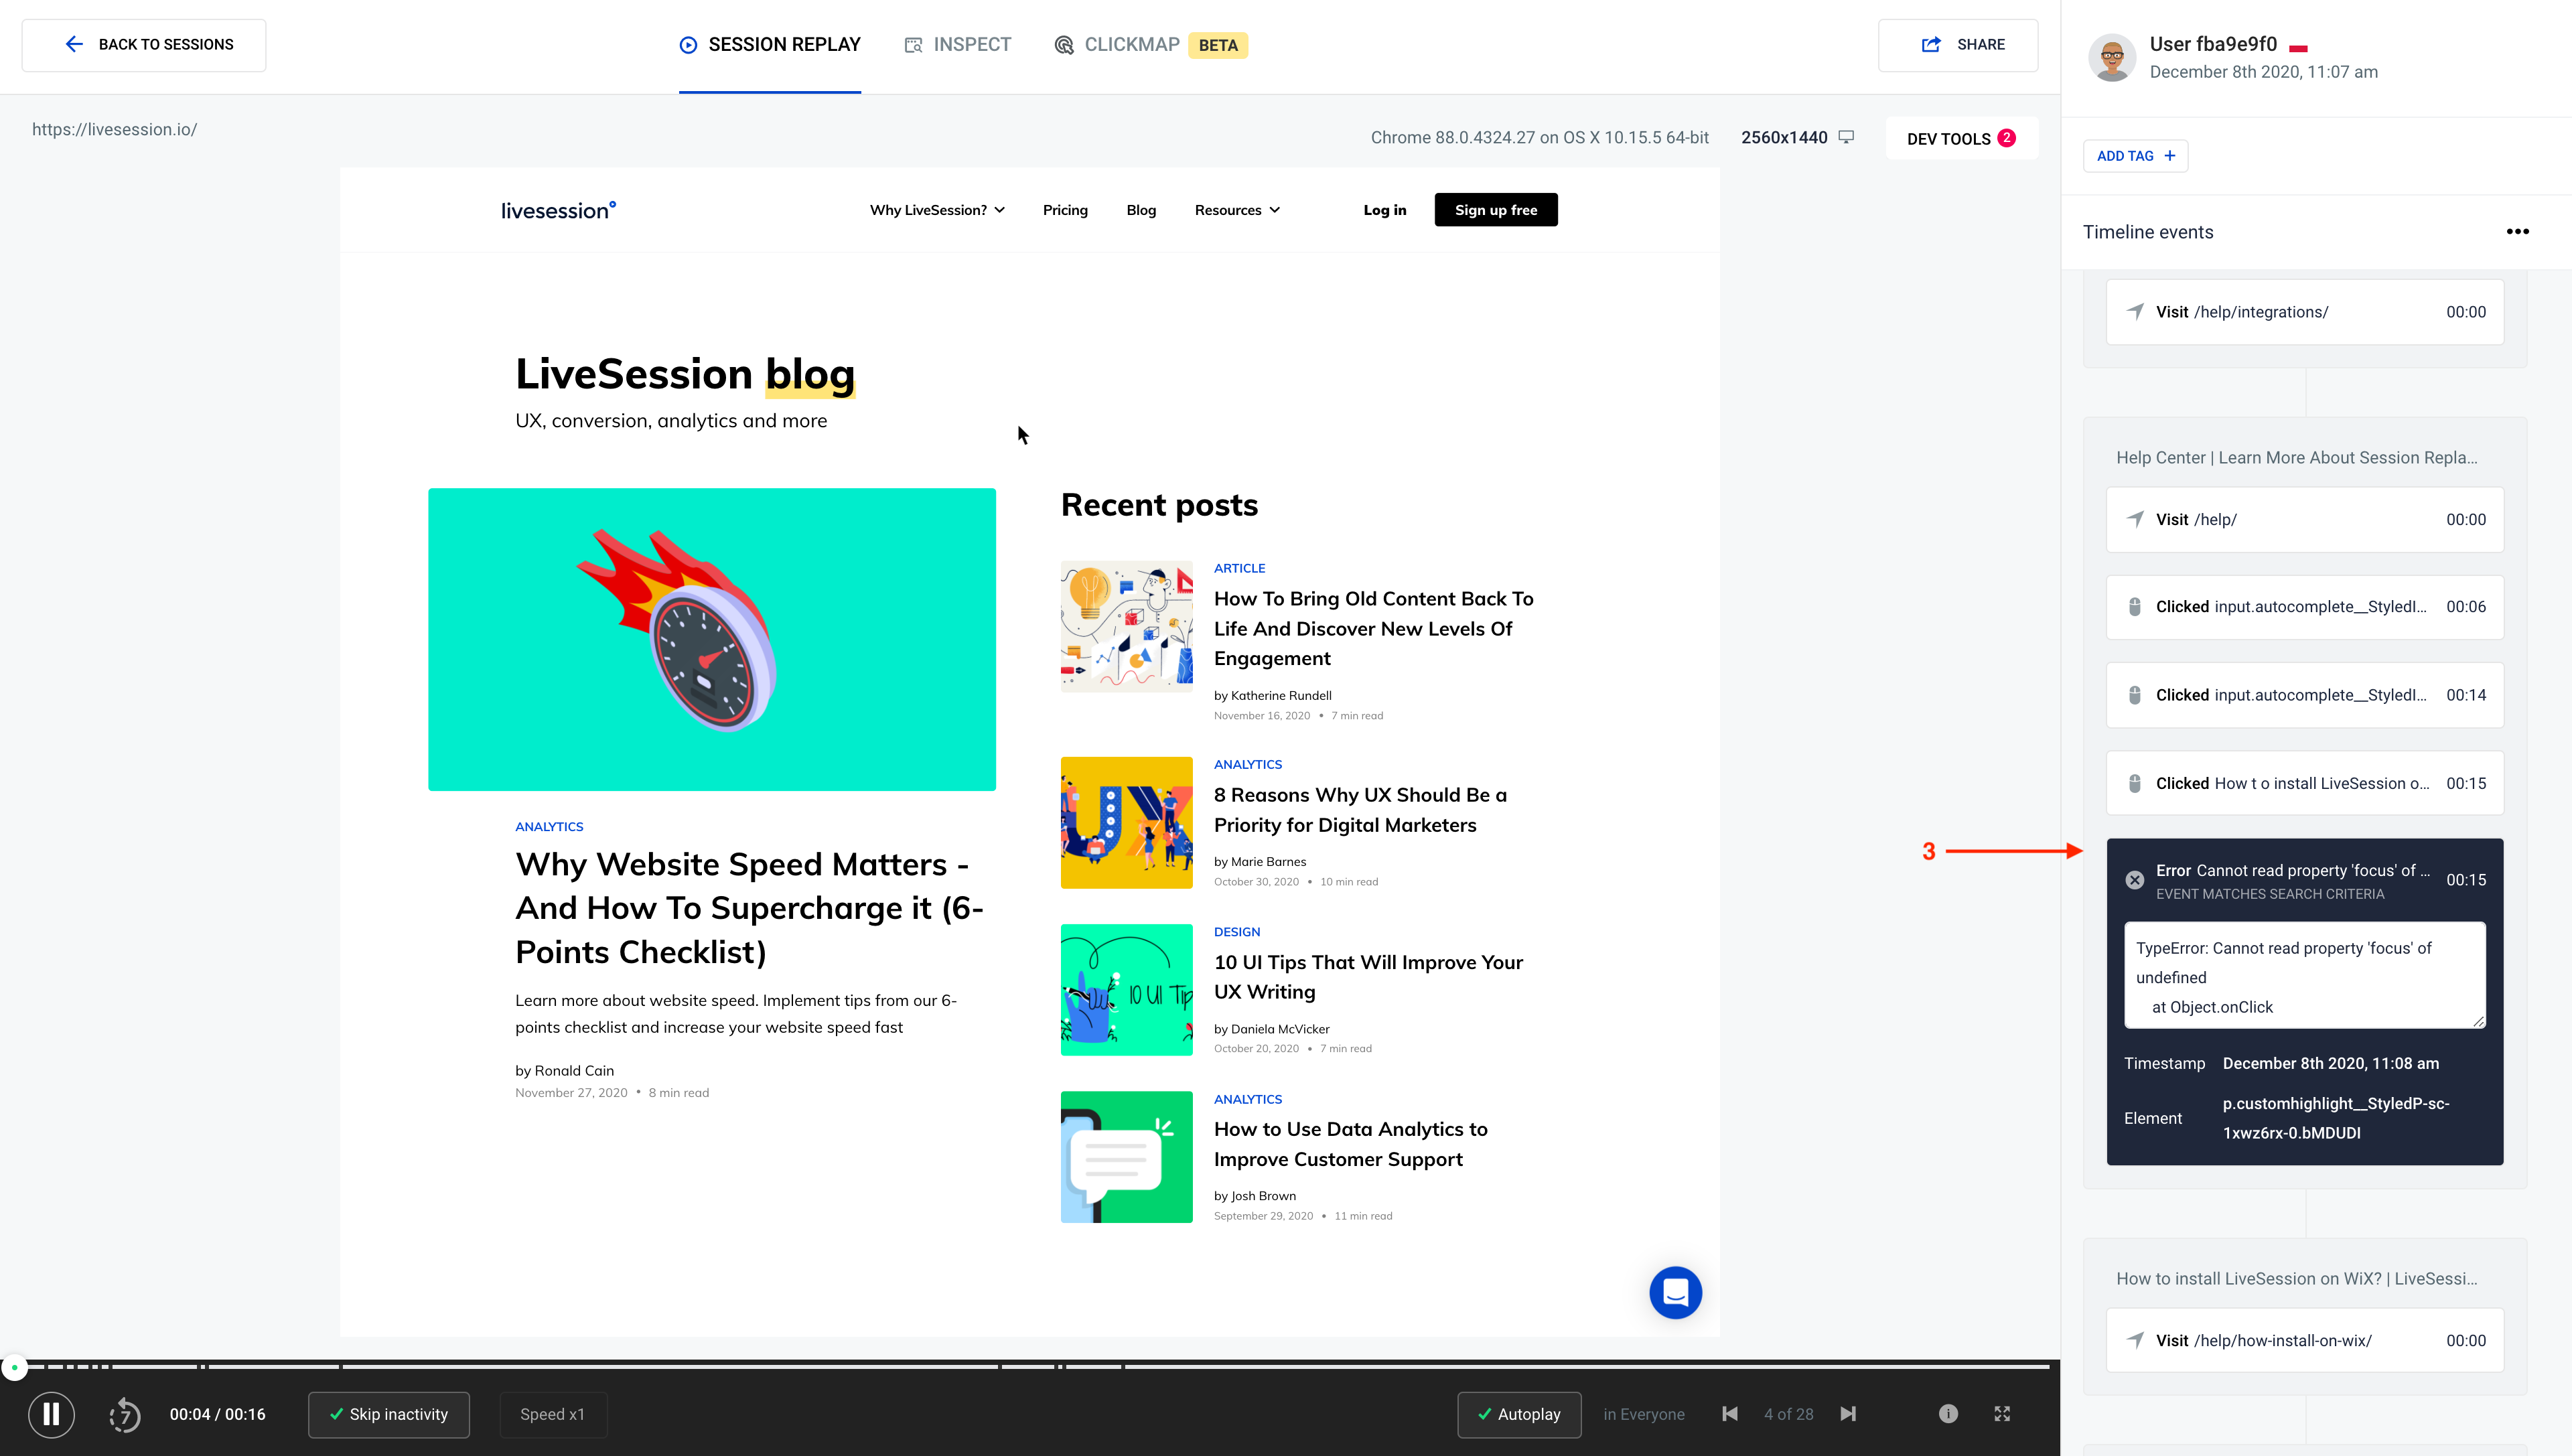Open the Intercom chat bubble
This screenshot has width=2572, height=1456.
[x=1675, y=1292]
